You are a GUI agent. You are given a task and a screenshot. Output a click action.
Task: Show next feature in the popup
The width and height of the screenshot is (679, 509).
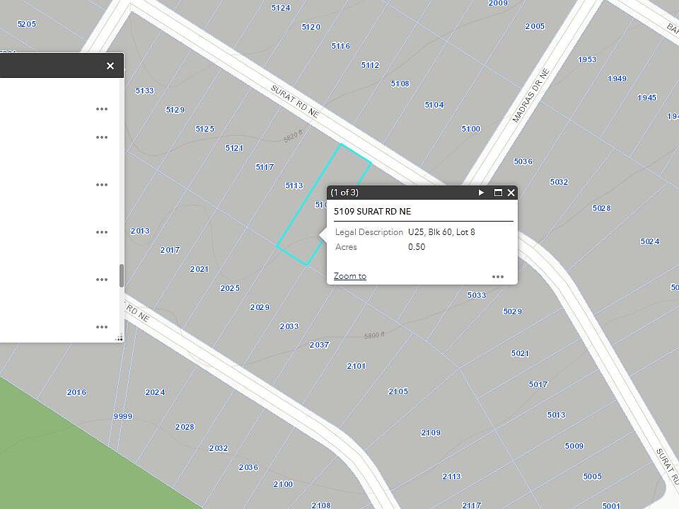click(x=481, y=193)
